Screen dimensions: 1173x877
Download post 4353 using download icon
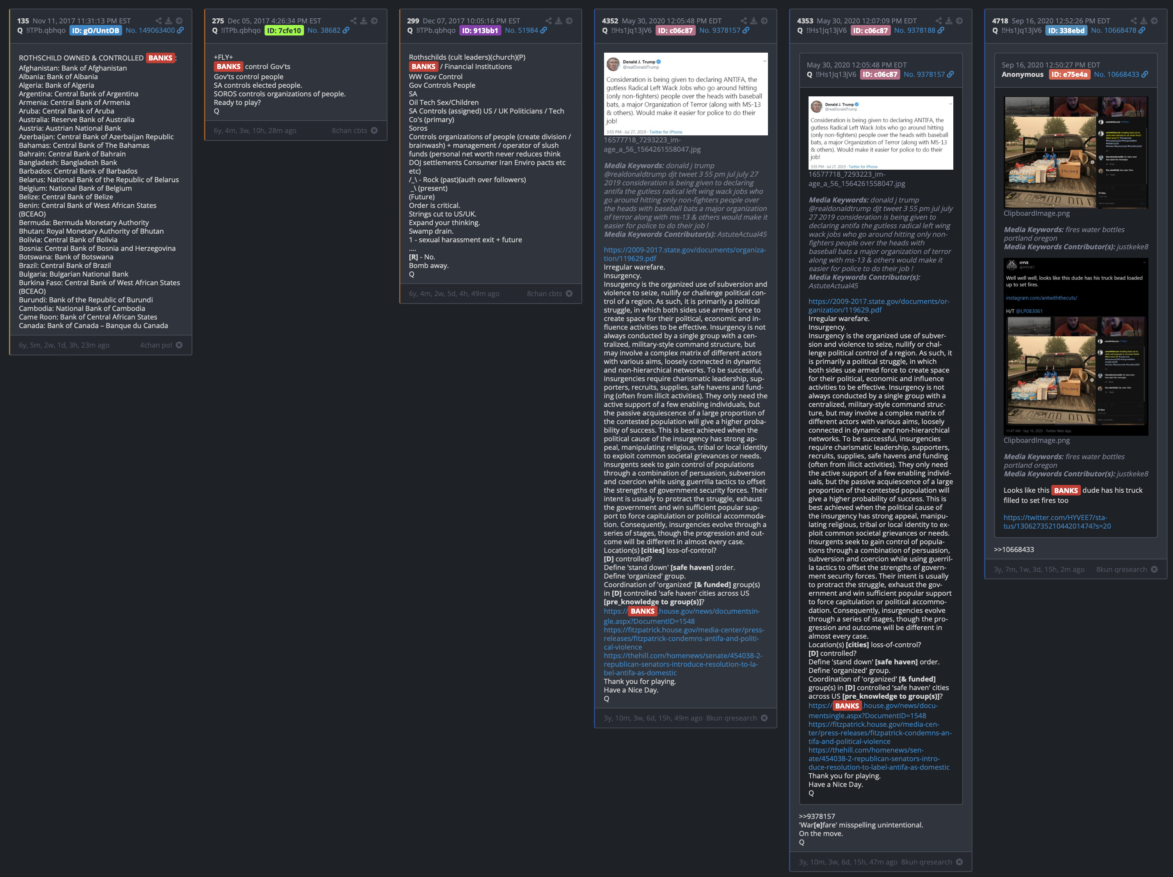coord(949,21)
